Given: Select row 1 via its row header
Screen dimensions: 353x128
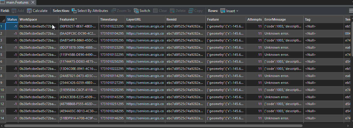Looking at the screenshot, I should coord(3,26).
